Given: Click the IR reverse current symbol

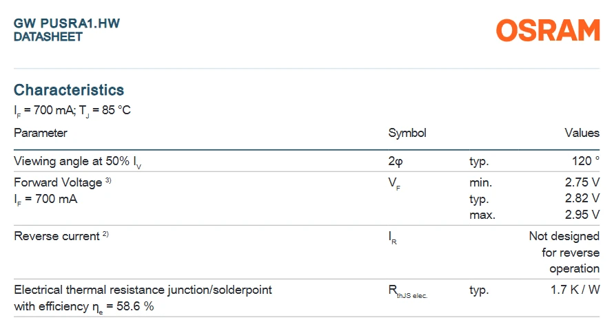Looking at the screenshot, I should click(x=392, y=237).
